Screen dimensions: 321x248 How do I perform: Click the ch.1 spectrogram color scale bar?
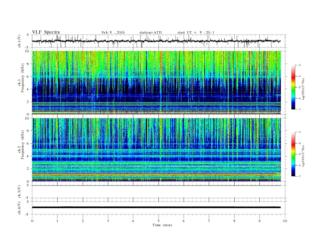pos(293,87)
